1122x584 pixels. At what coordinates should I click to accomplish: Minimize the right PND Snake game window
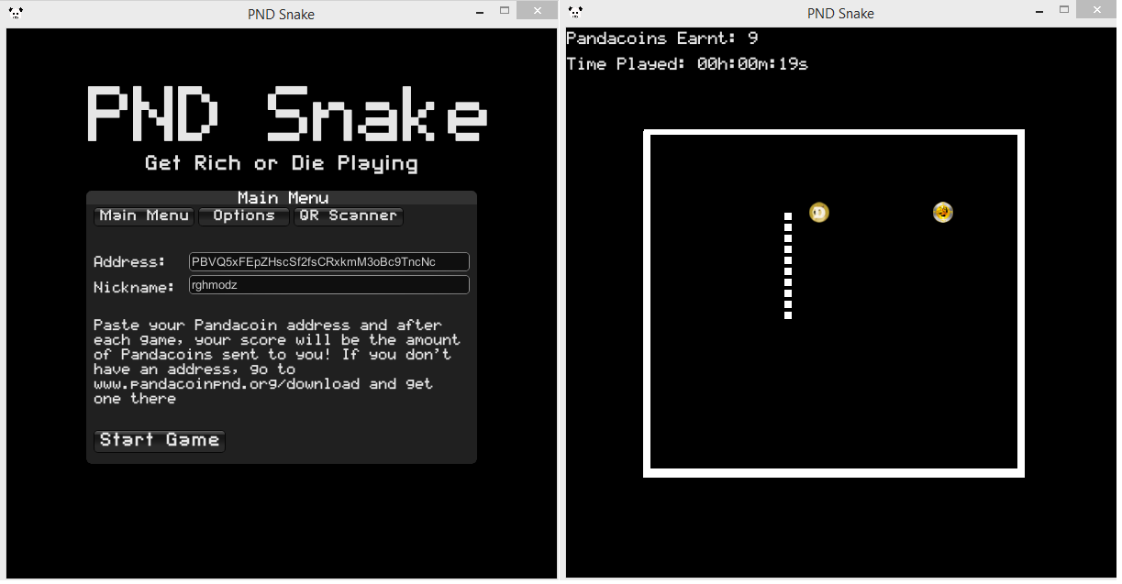1039,11
